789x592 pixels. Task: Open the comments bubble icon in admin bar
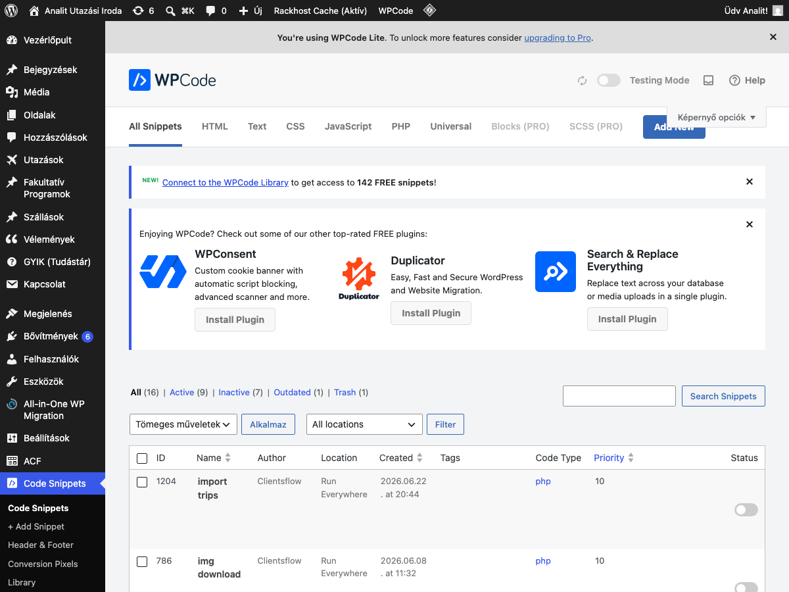click(x=210, y=11)
